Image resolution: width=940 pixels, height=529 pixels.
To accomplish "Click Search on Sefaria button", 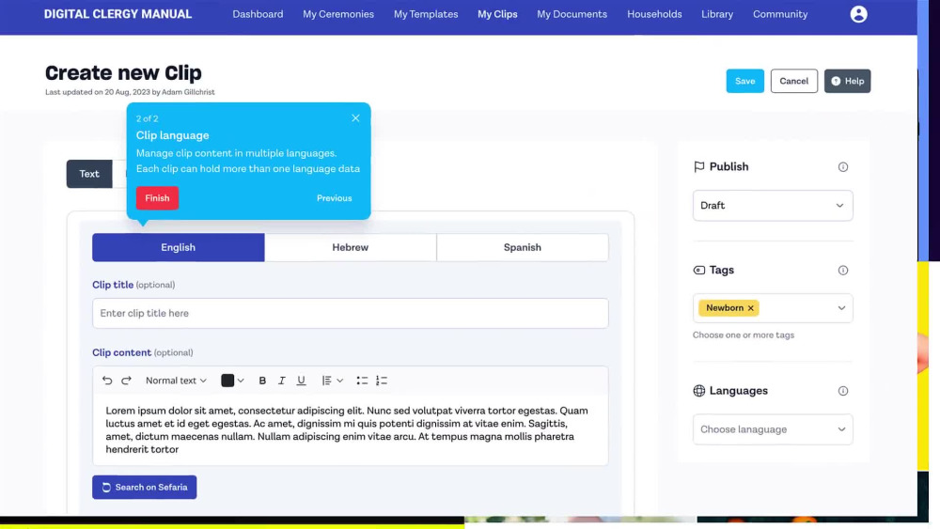I will tap(145, 487).
